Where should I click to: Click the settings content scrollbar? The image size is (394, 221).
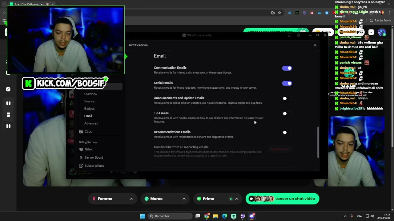click(x=318, y=143)
